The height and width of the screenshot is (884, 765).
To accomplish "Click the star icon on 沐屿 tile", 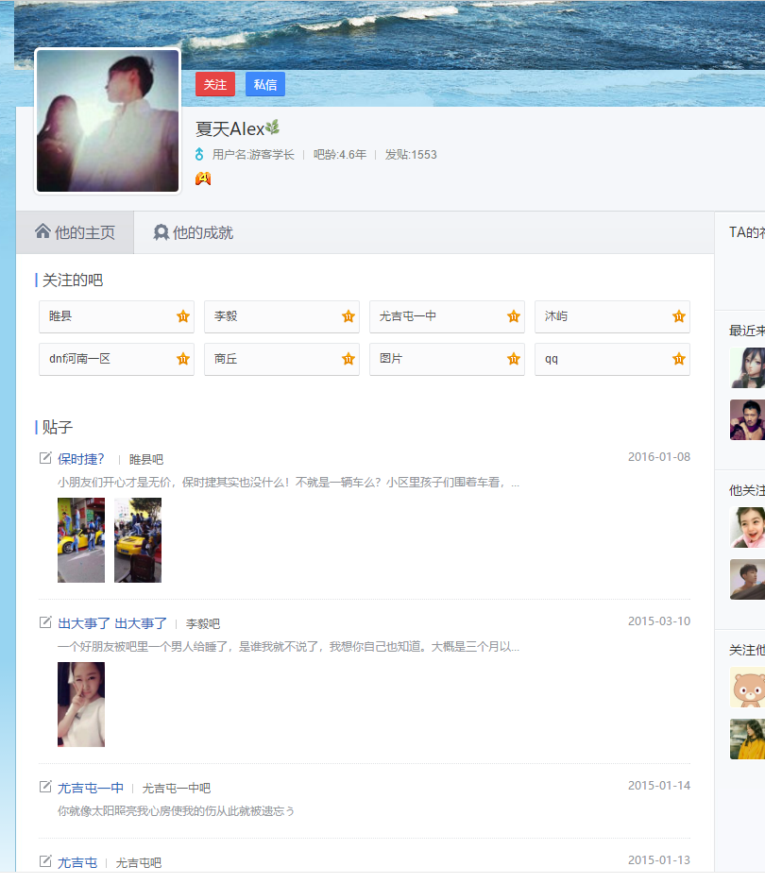I will click(679, 316).
